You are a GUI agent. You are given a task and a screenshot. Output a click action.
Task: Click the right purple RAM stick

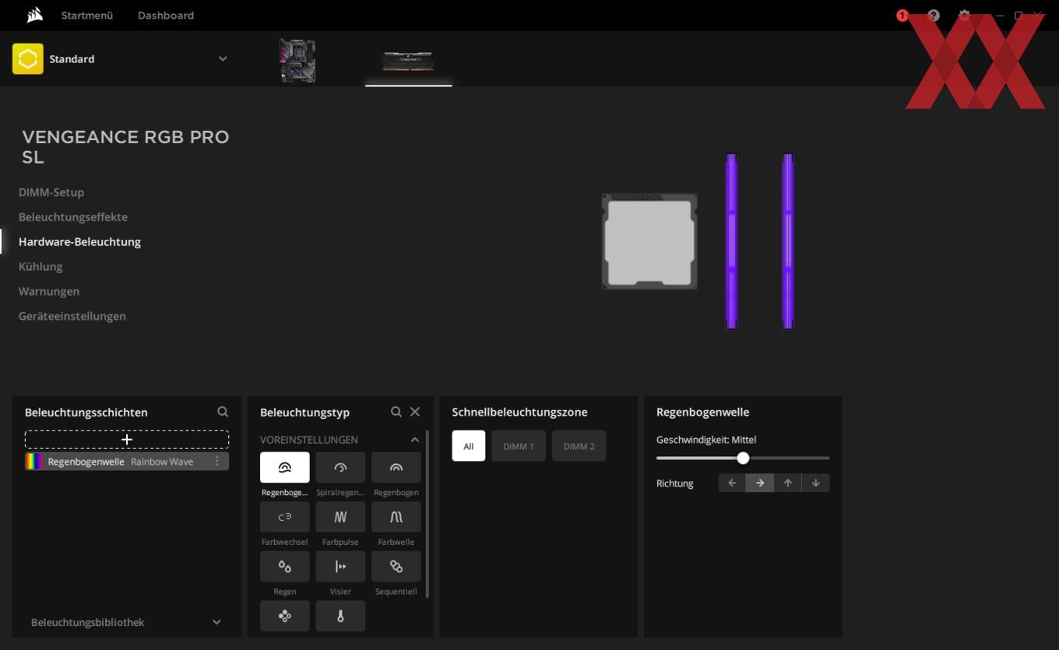(788, 241)
